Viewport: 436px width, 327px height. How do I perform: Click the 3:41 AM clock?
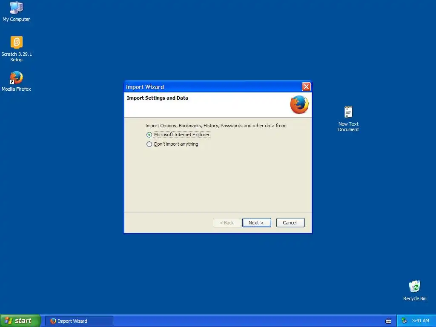coord(420,321)
